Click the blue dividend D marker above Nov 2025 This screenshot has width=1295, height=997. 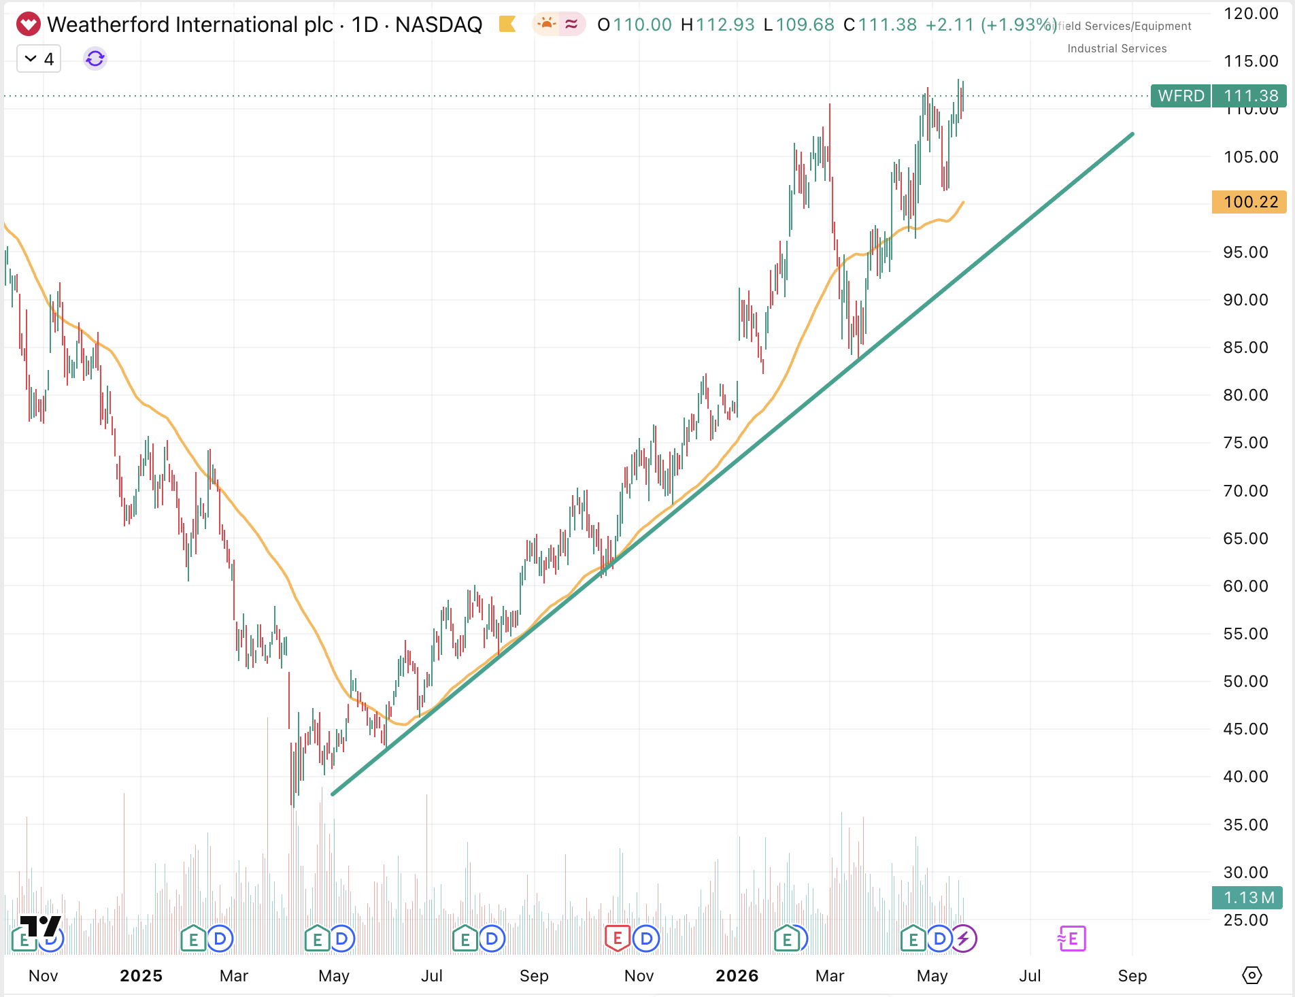click(x=646, y=939)
